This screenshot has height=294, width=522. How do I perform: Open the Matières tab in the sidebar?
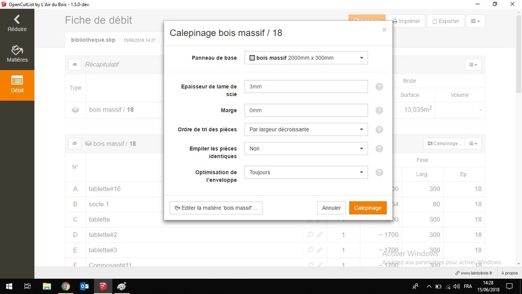pos(17,54)
